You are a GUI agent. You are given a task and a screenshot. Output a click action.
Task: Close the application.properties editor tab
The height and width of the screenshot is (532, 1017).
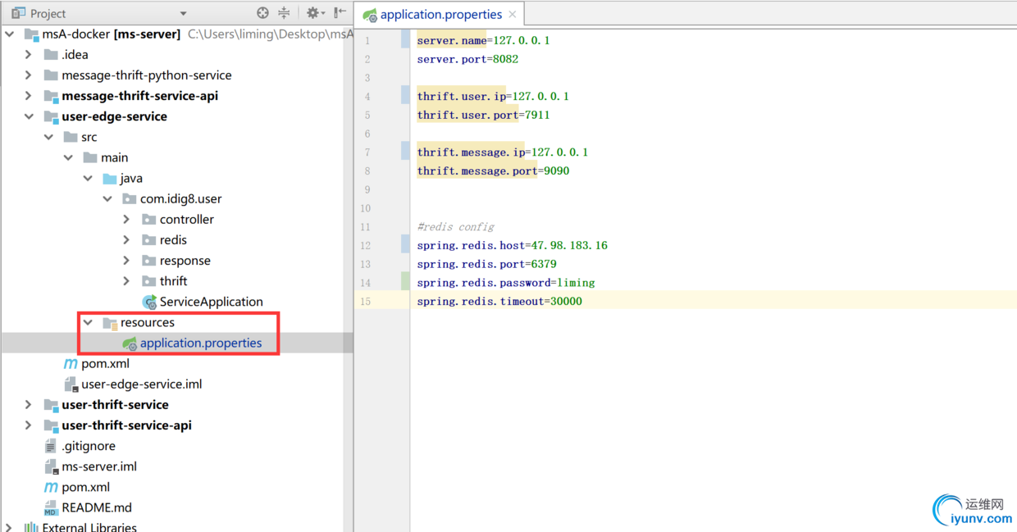(513, 15)
